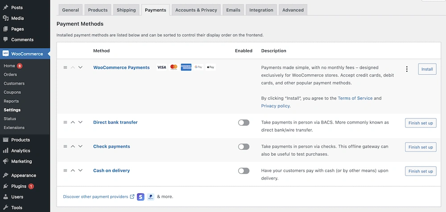The height and width of the screenshot is (212, 446).
Task: Go to Orders in the WooCommerce submenu
Action: pos(10,75)
